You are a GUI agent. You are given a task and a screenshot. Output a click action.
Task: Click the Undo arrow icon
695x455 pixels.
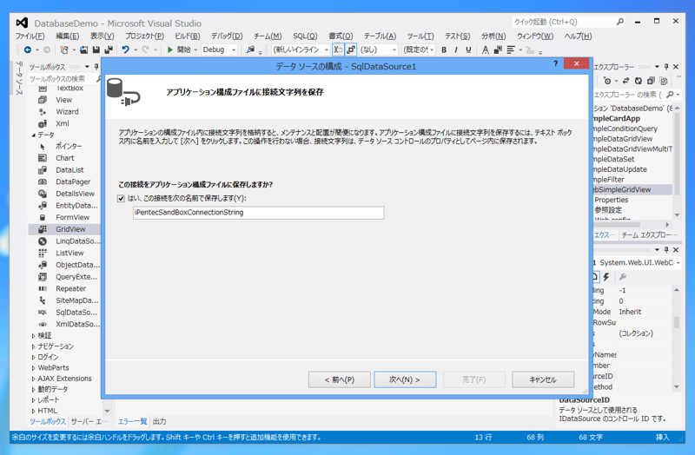125,50
